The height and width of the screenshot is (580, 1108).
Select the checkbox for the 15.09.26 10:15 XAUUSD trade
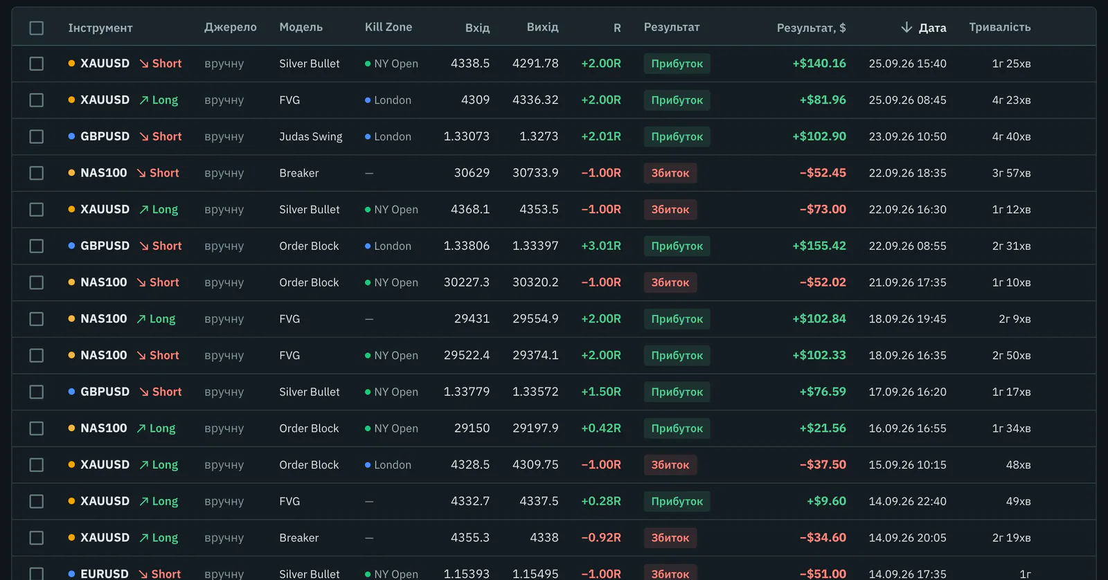pos(37,465)
